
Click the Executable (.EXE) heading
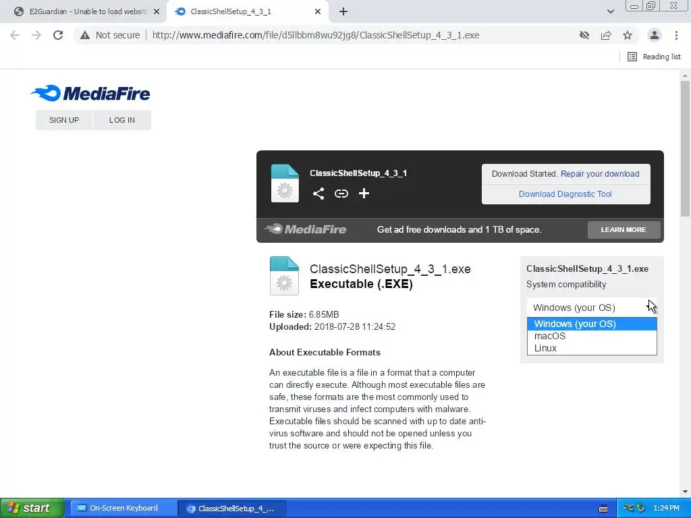362,284
